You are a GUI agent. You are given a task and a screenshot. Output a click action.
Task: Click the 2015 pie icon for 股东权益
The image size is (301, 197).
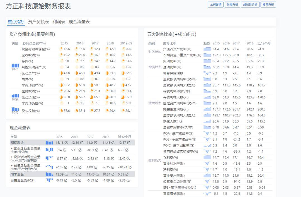click(x=61, y=111)
